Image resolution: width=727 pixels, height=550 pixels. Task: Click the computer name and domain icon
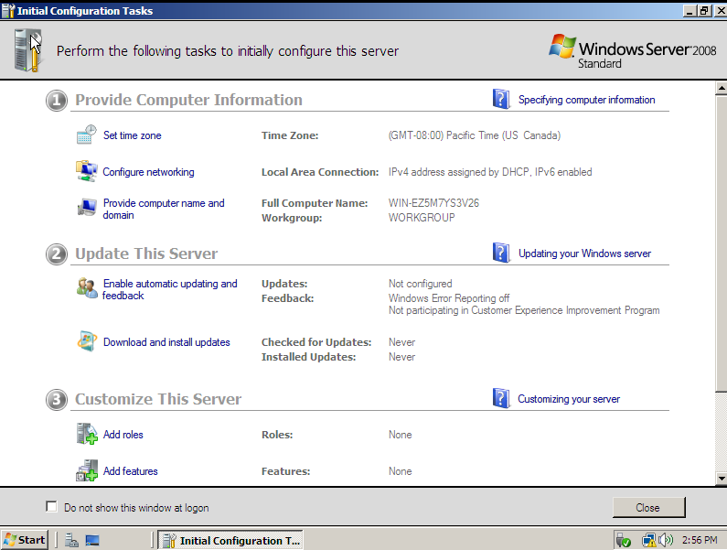87,208
